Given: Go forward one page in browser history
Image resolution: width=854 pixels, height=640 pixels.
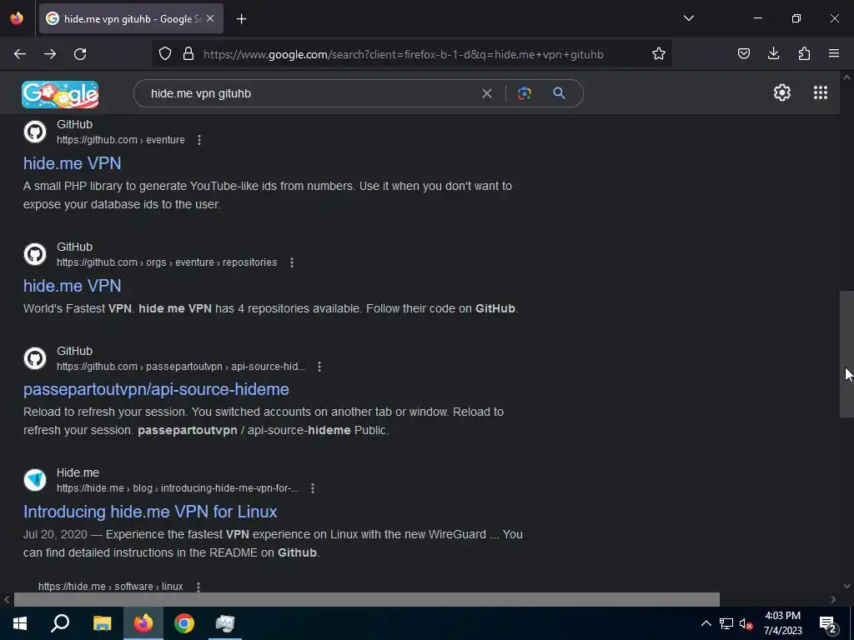Looking at the screenshot, I should tap(50, 54).
